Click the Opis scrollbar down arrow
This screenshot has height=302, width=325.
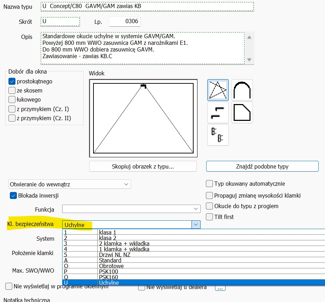point(249,60)
